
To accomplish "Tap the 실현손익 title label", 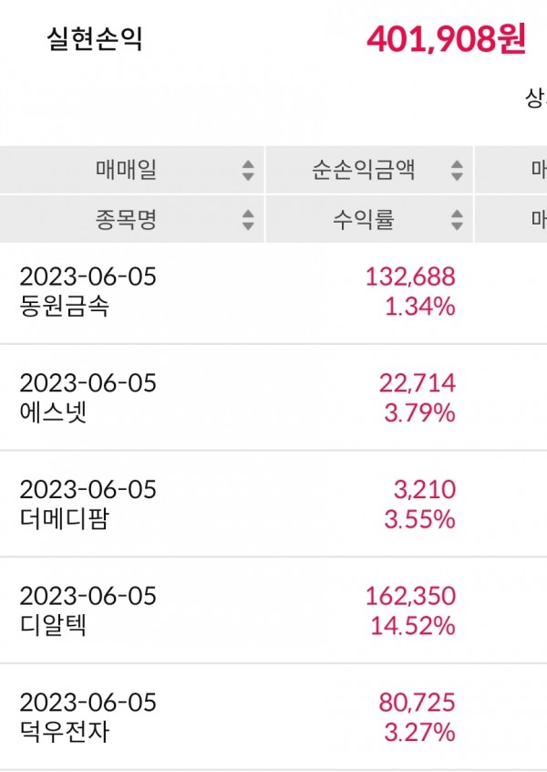I will [x=95, y=40].
